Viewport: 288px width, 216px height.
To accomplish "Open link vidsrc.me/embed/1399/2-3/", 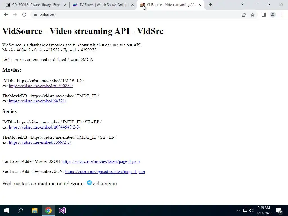I will [40, 142].
